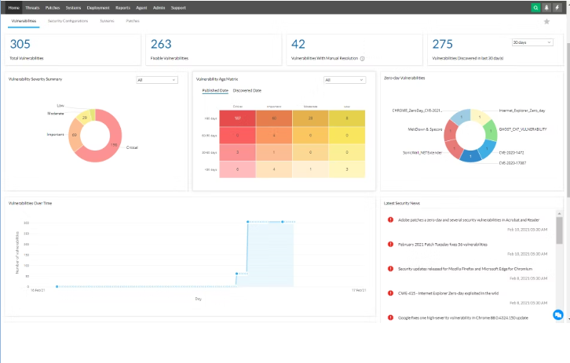This screenshot has width=570, height=363.
Task: Click info icon beside Vulnerabilities With Manual Resolution
Action: (x=362, y=58)
